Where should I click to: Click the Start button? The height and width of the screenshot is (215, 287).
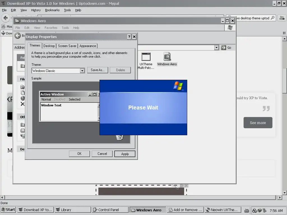[x=8, y=210]
